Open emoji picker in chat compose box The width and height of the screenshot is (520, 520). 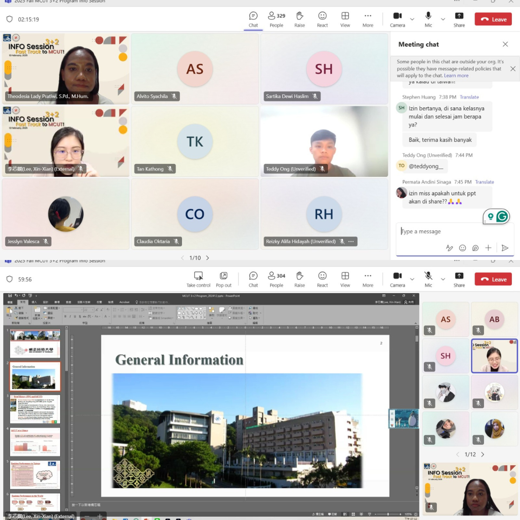[462, 248]
